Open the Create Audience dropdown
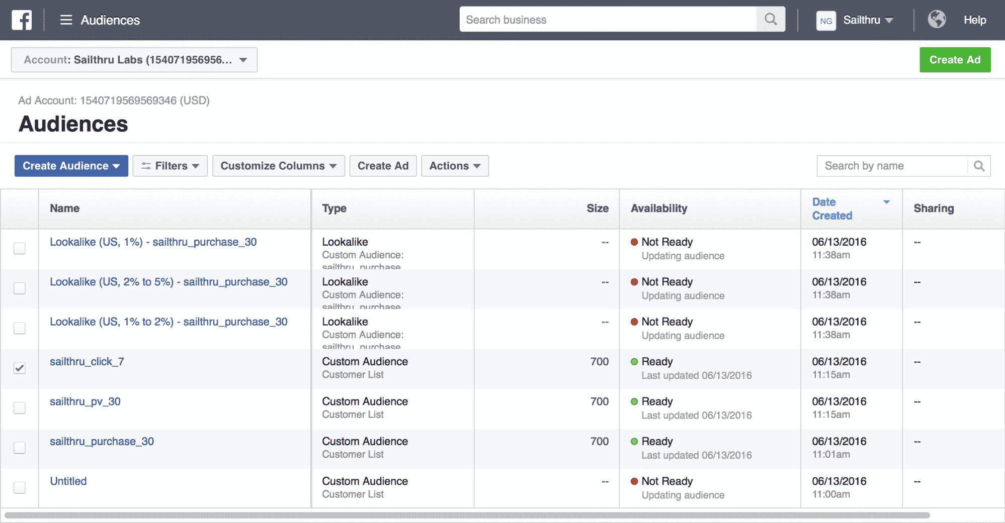This screenshot has width=1005, height=523. pyautogui.click(x=71, y=166)
